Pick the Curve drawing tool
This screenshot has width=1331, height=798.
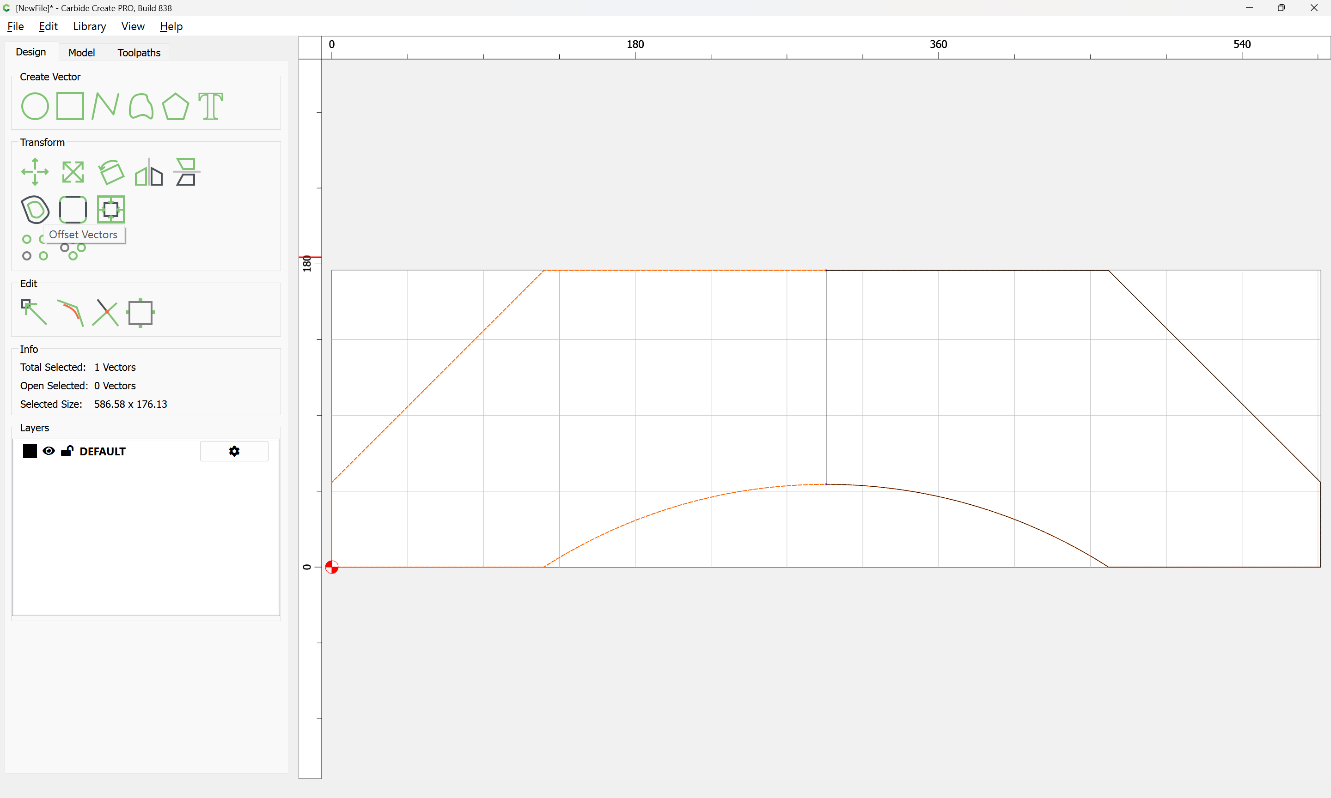(141, 106)
